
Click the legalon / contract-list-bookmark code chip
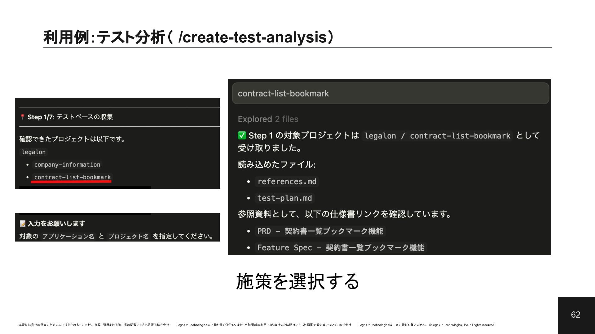click(437, 136)
